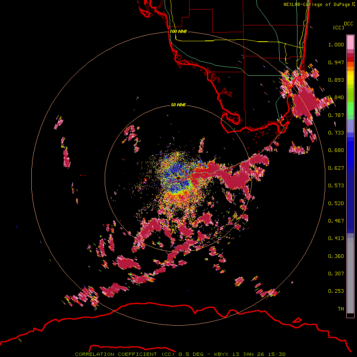Viewport: 357px width, 357px height.
Task: Click the DCC label above the color scale
Action: (349, 24)
